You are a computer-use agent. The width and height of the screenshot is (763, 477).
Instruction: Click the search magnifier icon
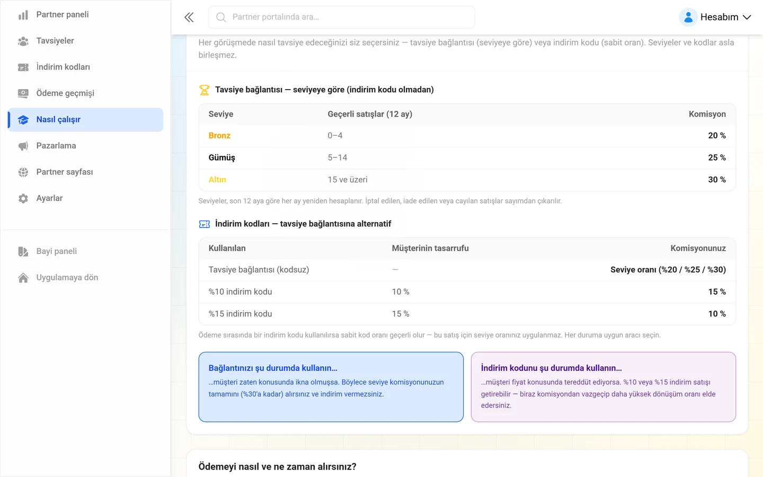click(x=221, y=17)
